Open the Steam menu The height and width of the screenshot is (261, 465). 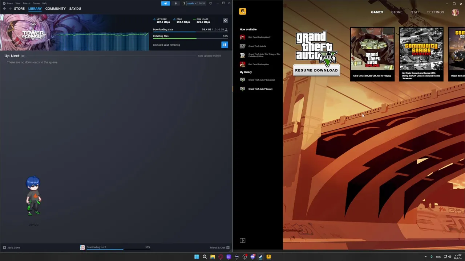(x=8, y=3)
